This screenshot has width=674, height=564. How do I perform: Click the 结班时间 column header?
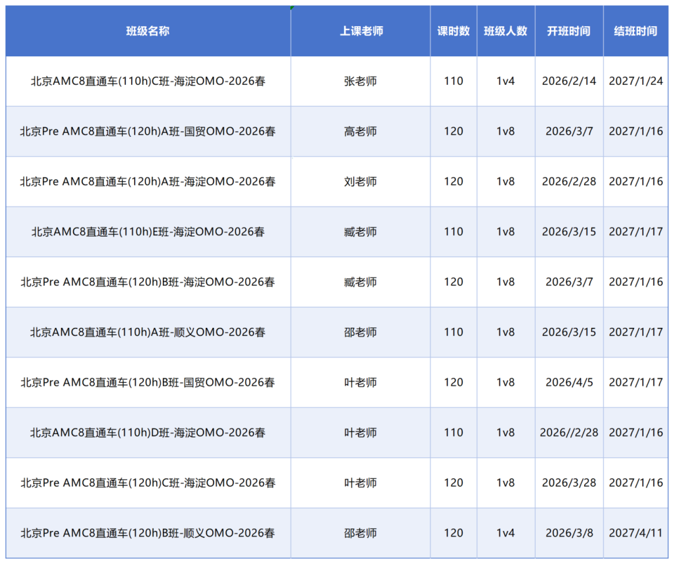coord(636,31)
